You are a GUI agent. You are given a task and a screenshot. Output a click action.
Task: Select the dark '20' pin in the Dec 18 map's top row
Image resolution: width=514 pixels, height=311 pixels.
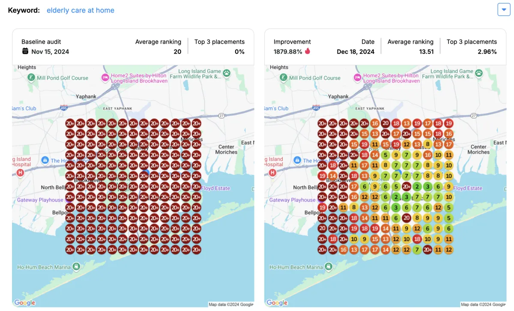385,123
